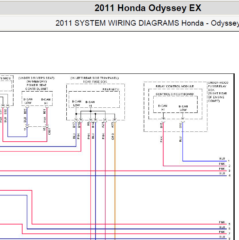Click the "2011 SYSTEM WIRING DIAGRAMS Honda - Odyssey" subtitle
The image size is (239, 240).
(147, 23)
